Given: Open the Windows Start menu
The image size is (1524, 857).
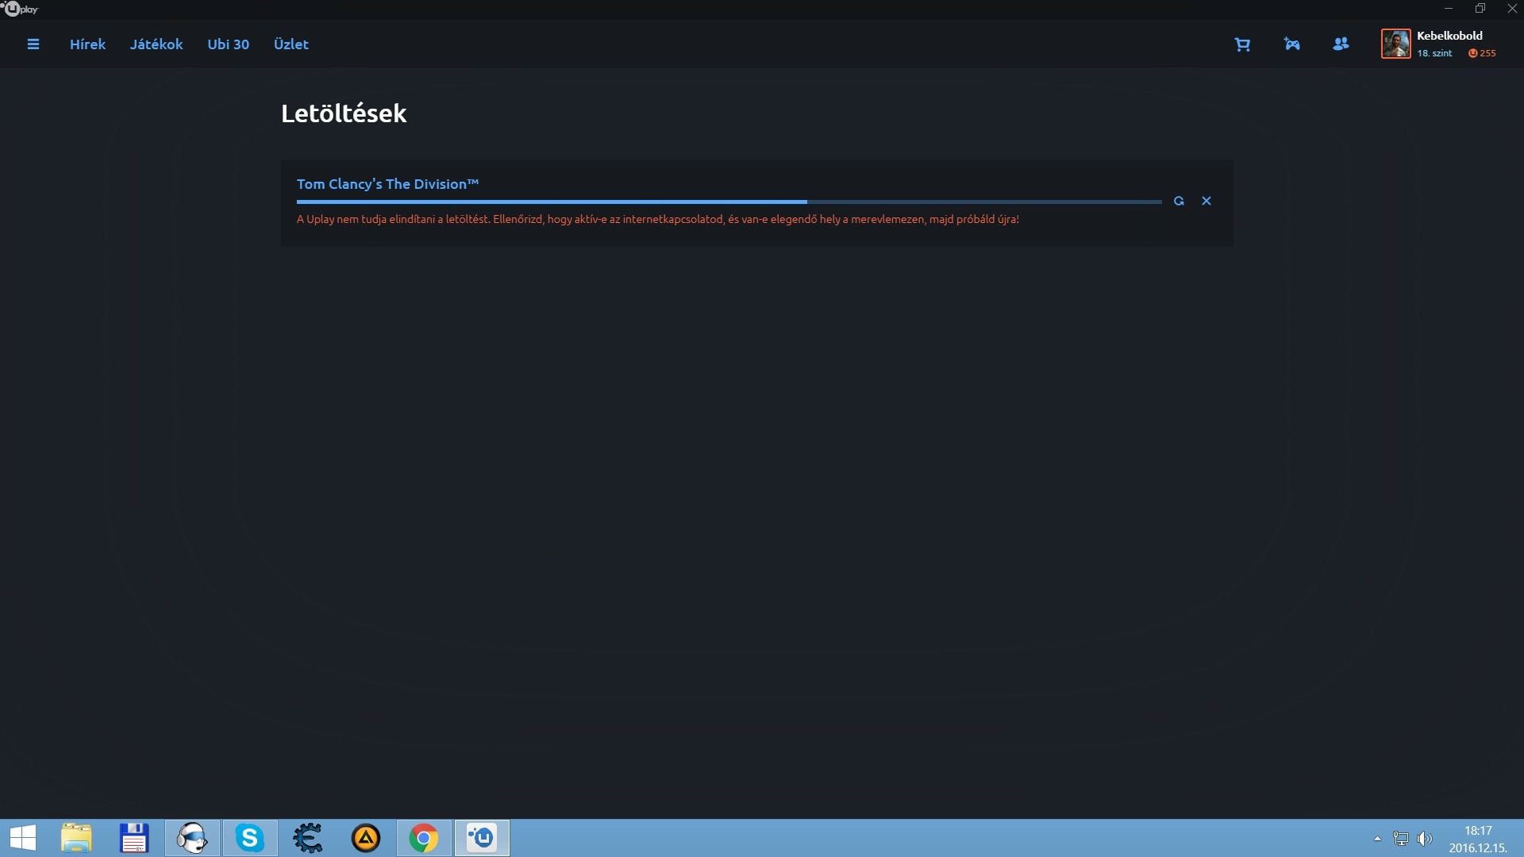Looking at the screenshot, I should [x=23, y=838].
